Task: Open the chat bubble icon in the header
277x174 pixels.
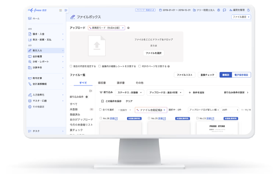Action: [x=224, y=10]
